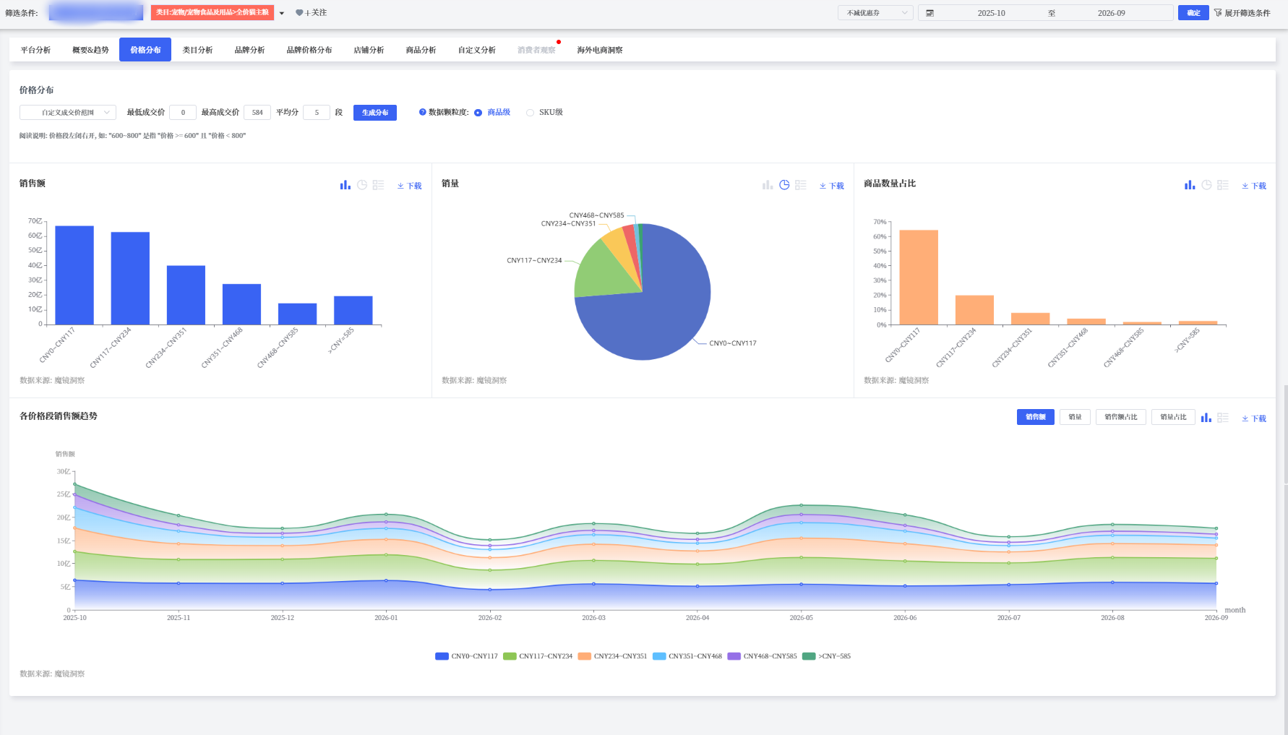Select pie chart view in 销量 panel
The height and width of the screenshot is (735, 1288).
784,185
